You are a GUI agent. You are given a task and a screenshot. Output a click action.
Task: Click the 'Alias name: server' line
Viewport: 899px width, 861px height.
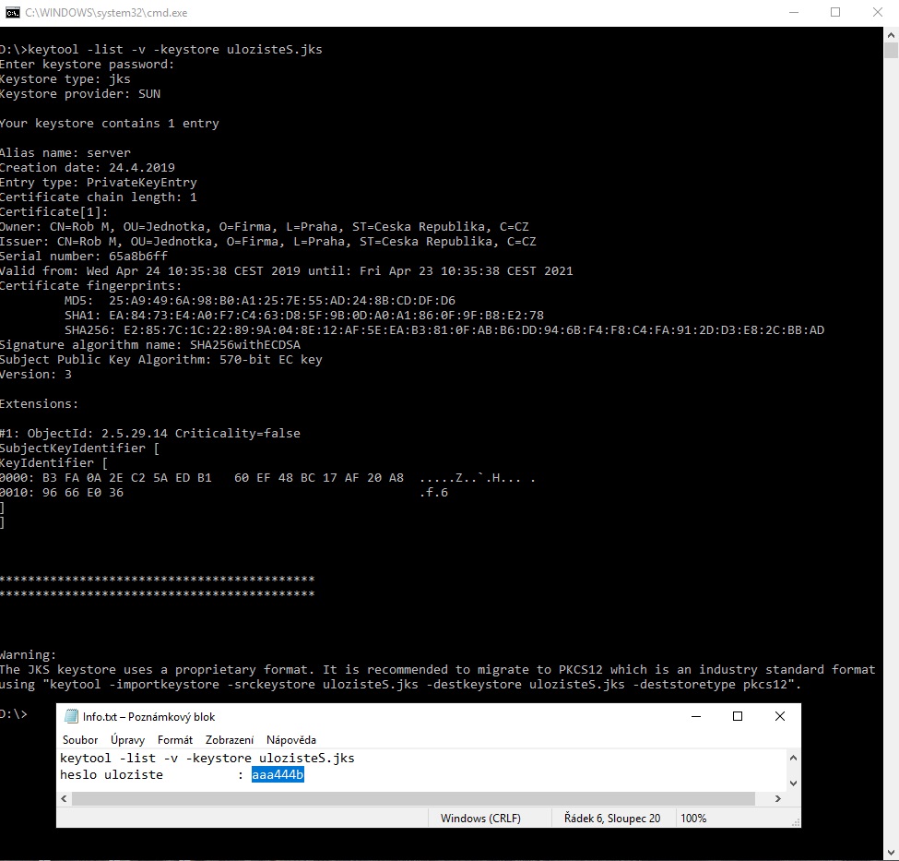pos(65,152)
